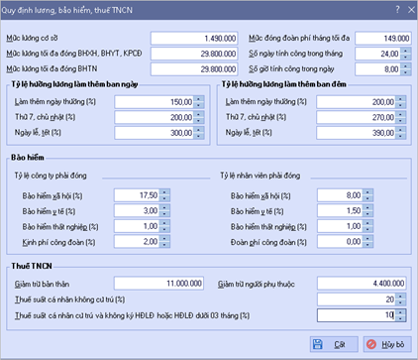Decrease tax rate for HĐLĐ dưới 03 tháng
Viewport: 418px width, 360px height.
[400, 318]
